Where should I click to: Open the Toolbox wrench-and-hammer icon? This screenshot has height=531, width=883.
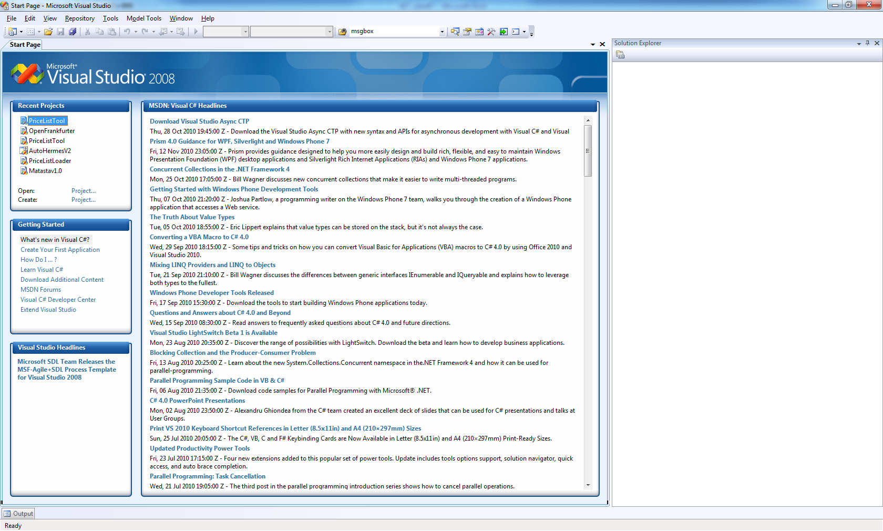pos(491,32)
